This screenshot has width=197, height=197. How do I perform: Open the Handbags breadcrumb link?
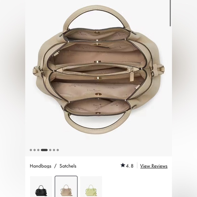coord(40,166)
